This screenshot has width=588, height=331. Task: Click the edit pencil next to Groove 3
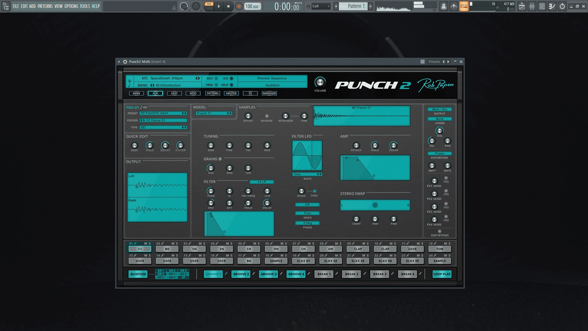pyautogui.click(x=281, y=274)
